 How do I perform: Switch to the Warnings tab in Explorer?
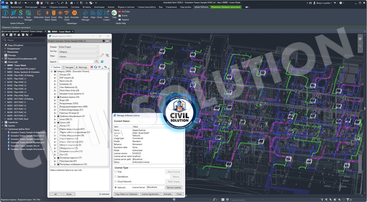(x=81, y=67)
